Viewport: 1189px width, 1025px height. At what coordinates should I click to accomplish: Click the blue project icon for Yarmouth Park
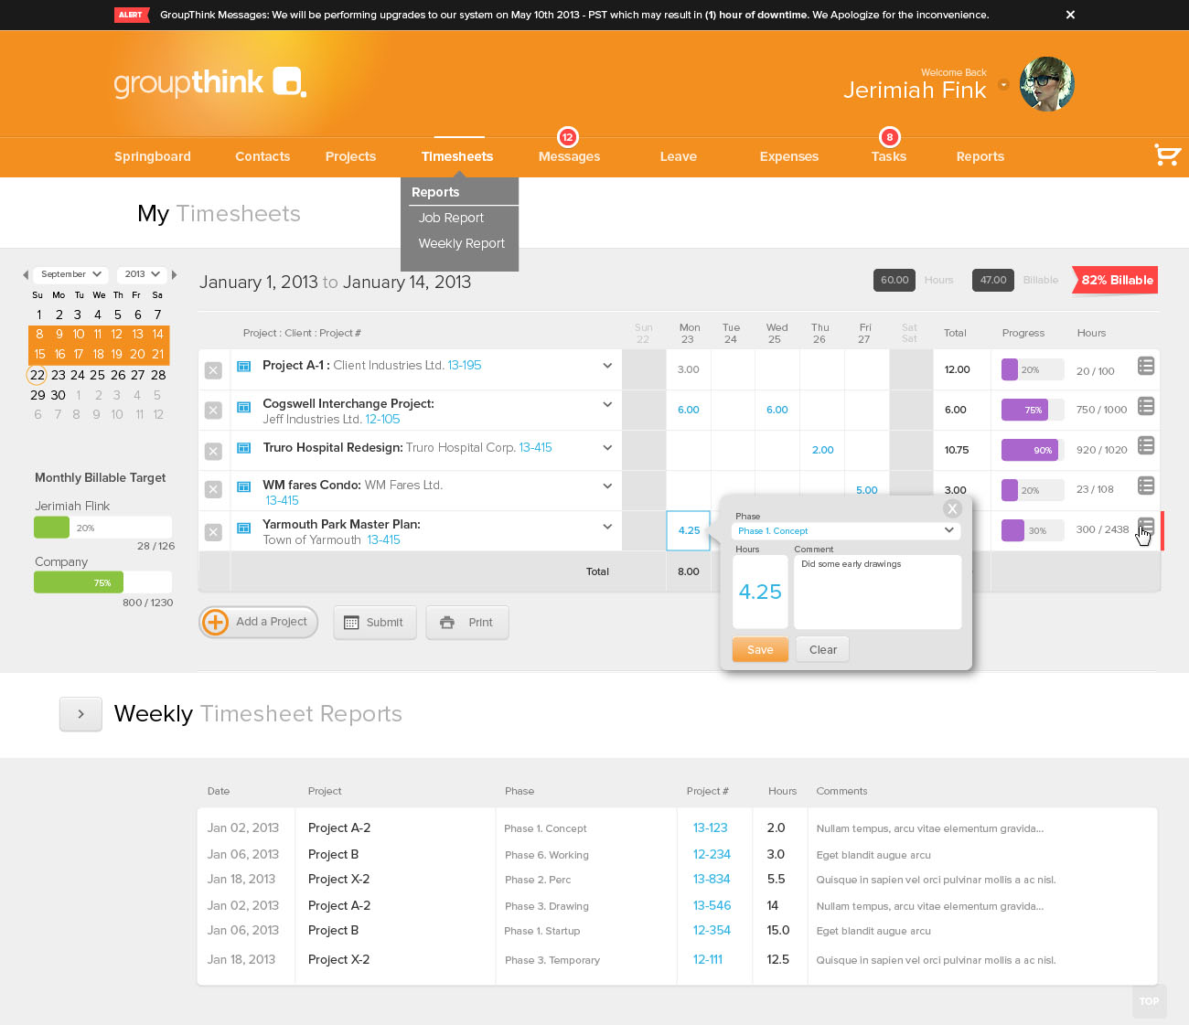(244, 528)
